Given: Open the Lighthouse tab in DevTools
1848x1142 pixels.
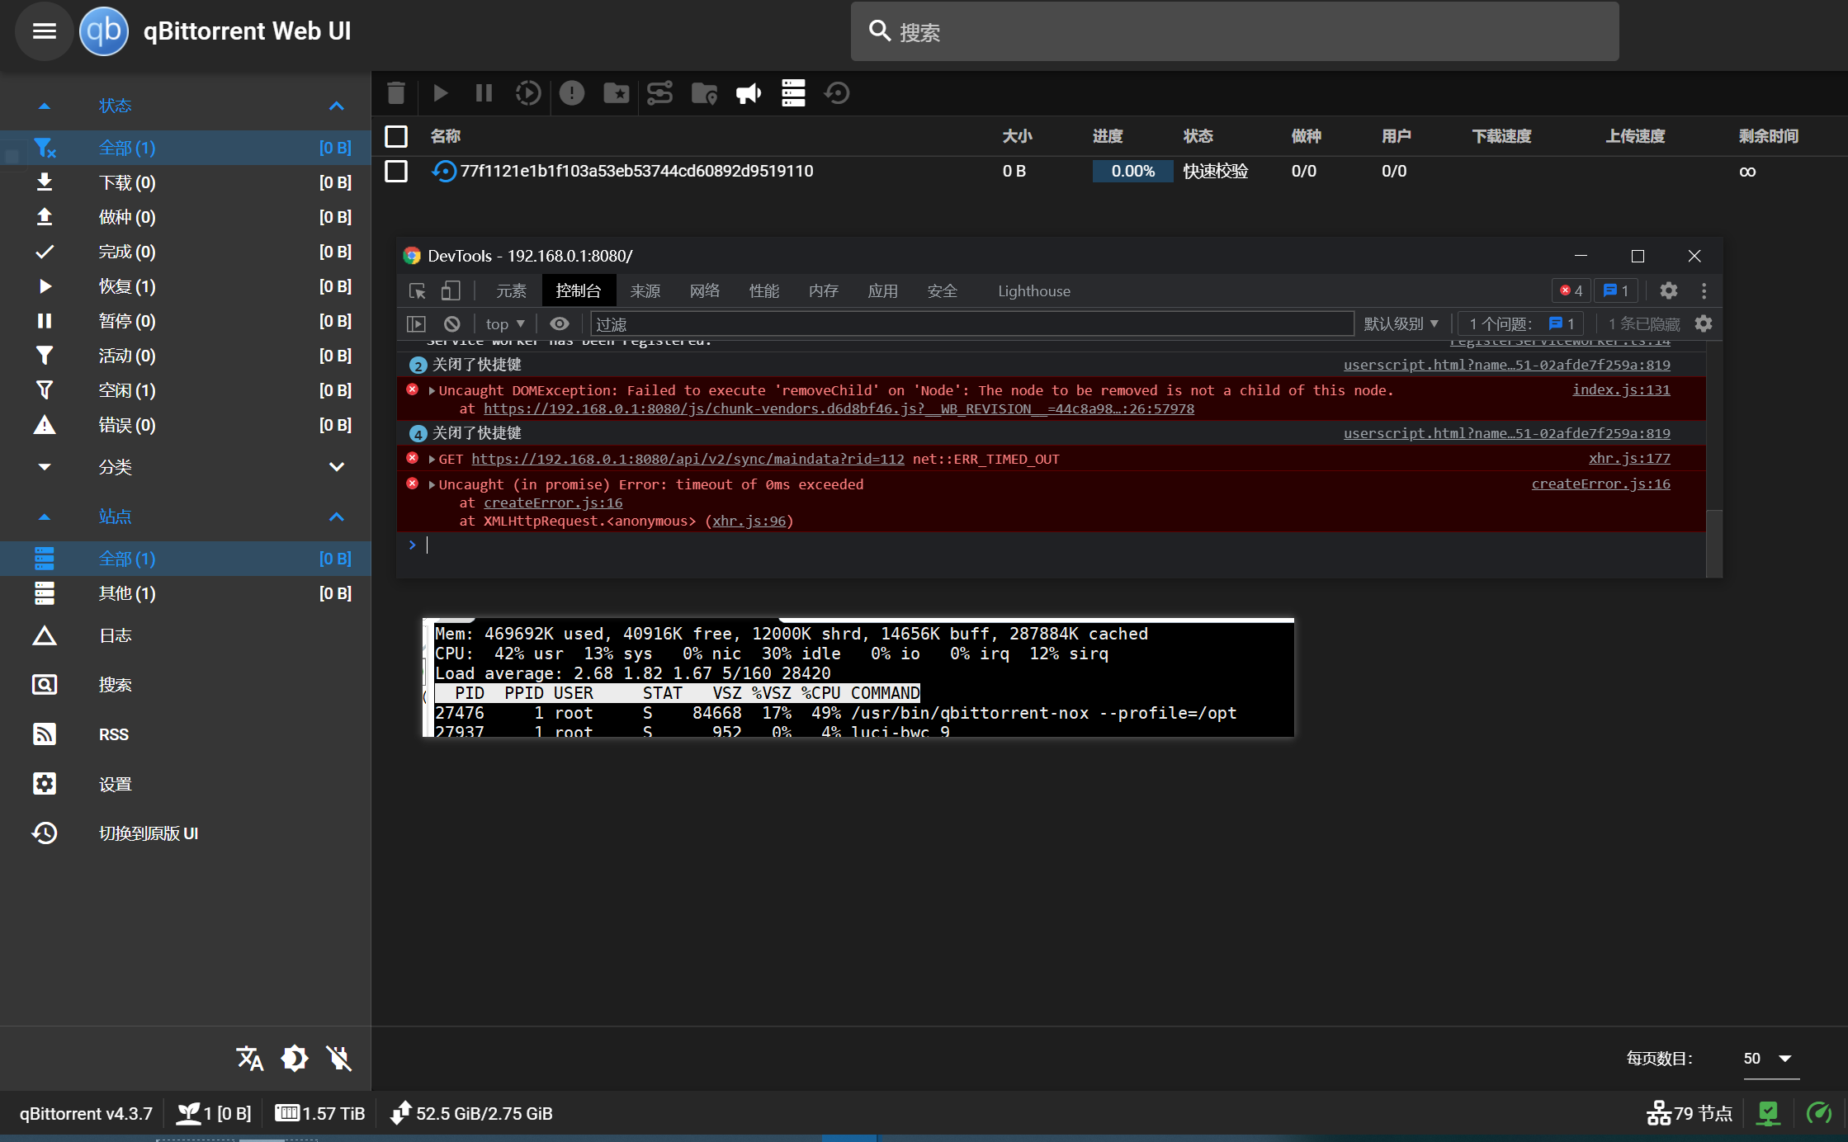Looking at the screenshot, I should click(1033, 290).
